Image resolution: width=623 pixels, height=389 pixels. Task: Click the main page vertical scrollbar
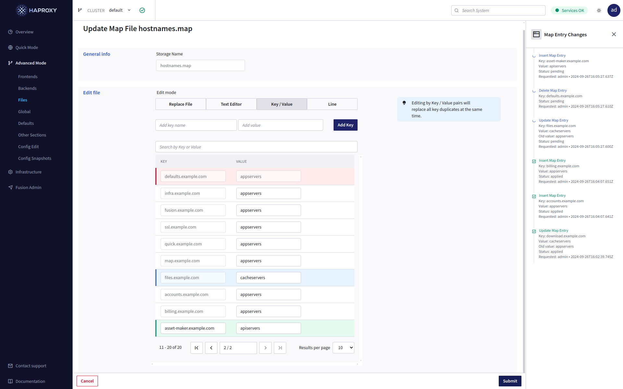[524, 201]
